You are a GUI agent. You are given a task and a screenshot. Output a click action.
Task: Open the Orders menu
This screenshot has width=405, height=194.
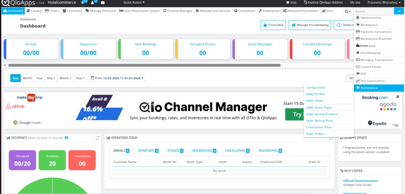pyautogui.click(x=52, y=11)
